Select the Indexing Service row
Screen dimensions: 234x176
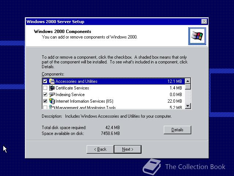coord(114,95)
